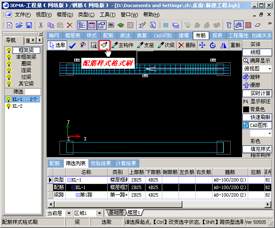Toggle the navigation tree panel icon

[82, 25]
